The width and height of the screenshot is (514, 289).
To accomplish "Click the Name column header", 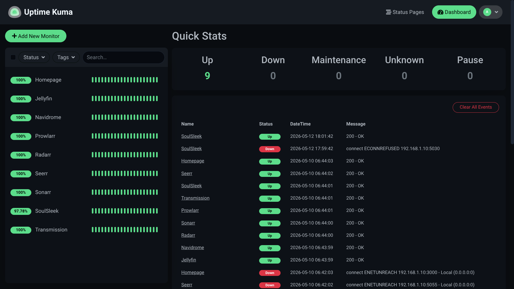I will point(187,124).
